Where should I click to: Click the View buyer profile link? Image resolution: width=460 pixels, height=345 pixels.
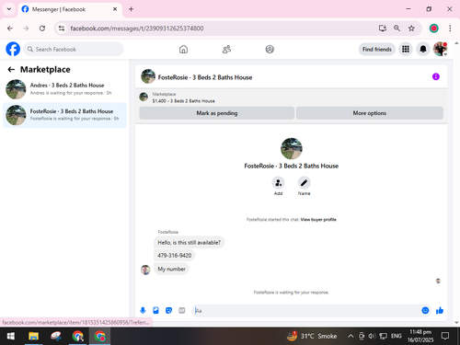click(318, 220)
